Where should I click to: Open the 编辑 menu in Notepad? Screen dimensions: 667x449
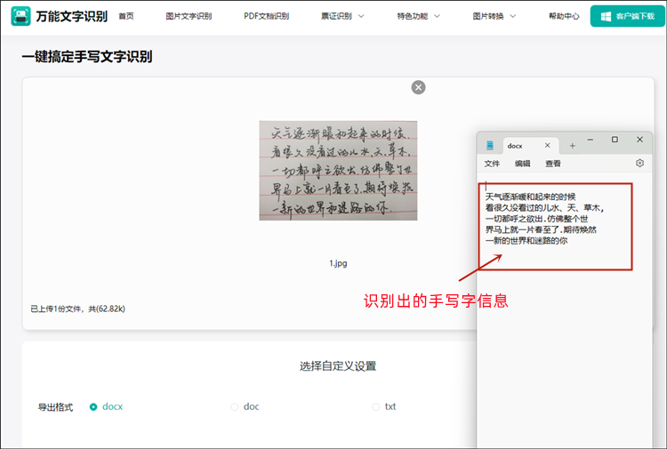[x=522, y=164]
